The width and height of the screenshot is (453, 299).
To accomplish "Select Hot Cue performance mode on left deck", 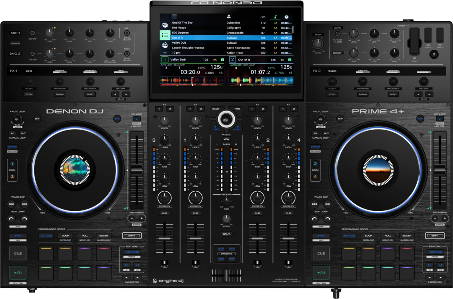I will [x=46, y=236].
